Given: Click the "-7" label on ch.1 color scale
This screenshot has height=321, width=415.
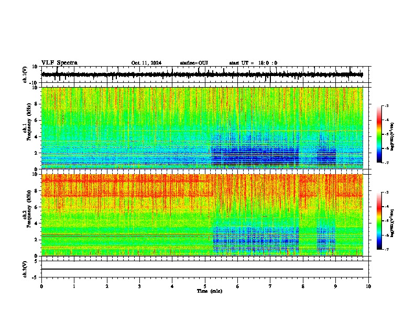Looking at the screenshot, I should 386,163.
